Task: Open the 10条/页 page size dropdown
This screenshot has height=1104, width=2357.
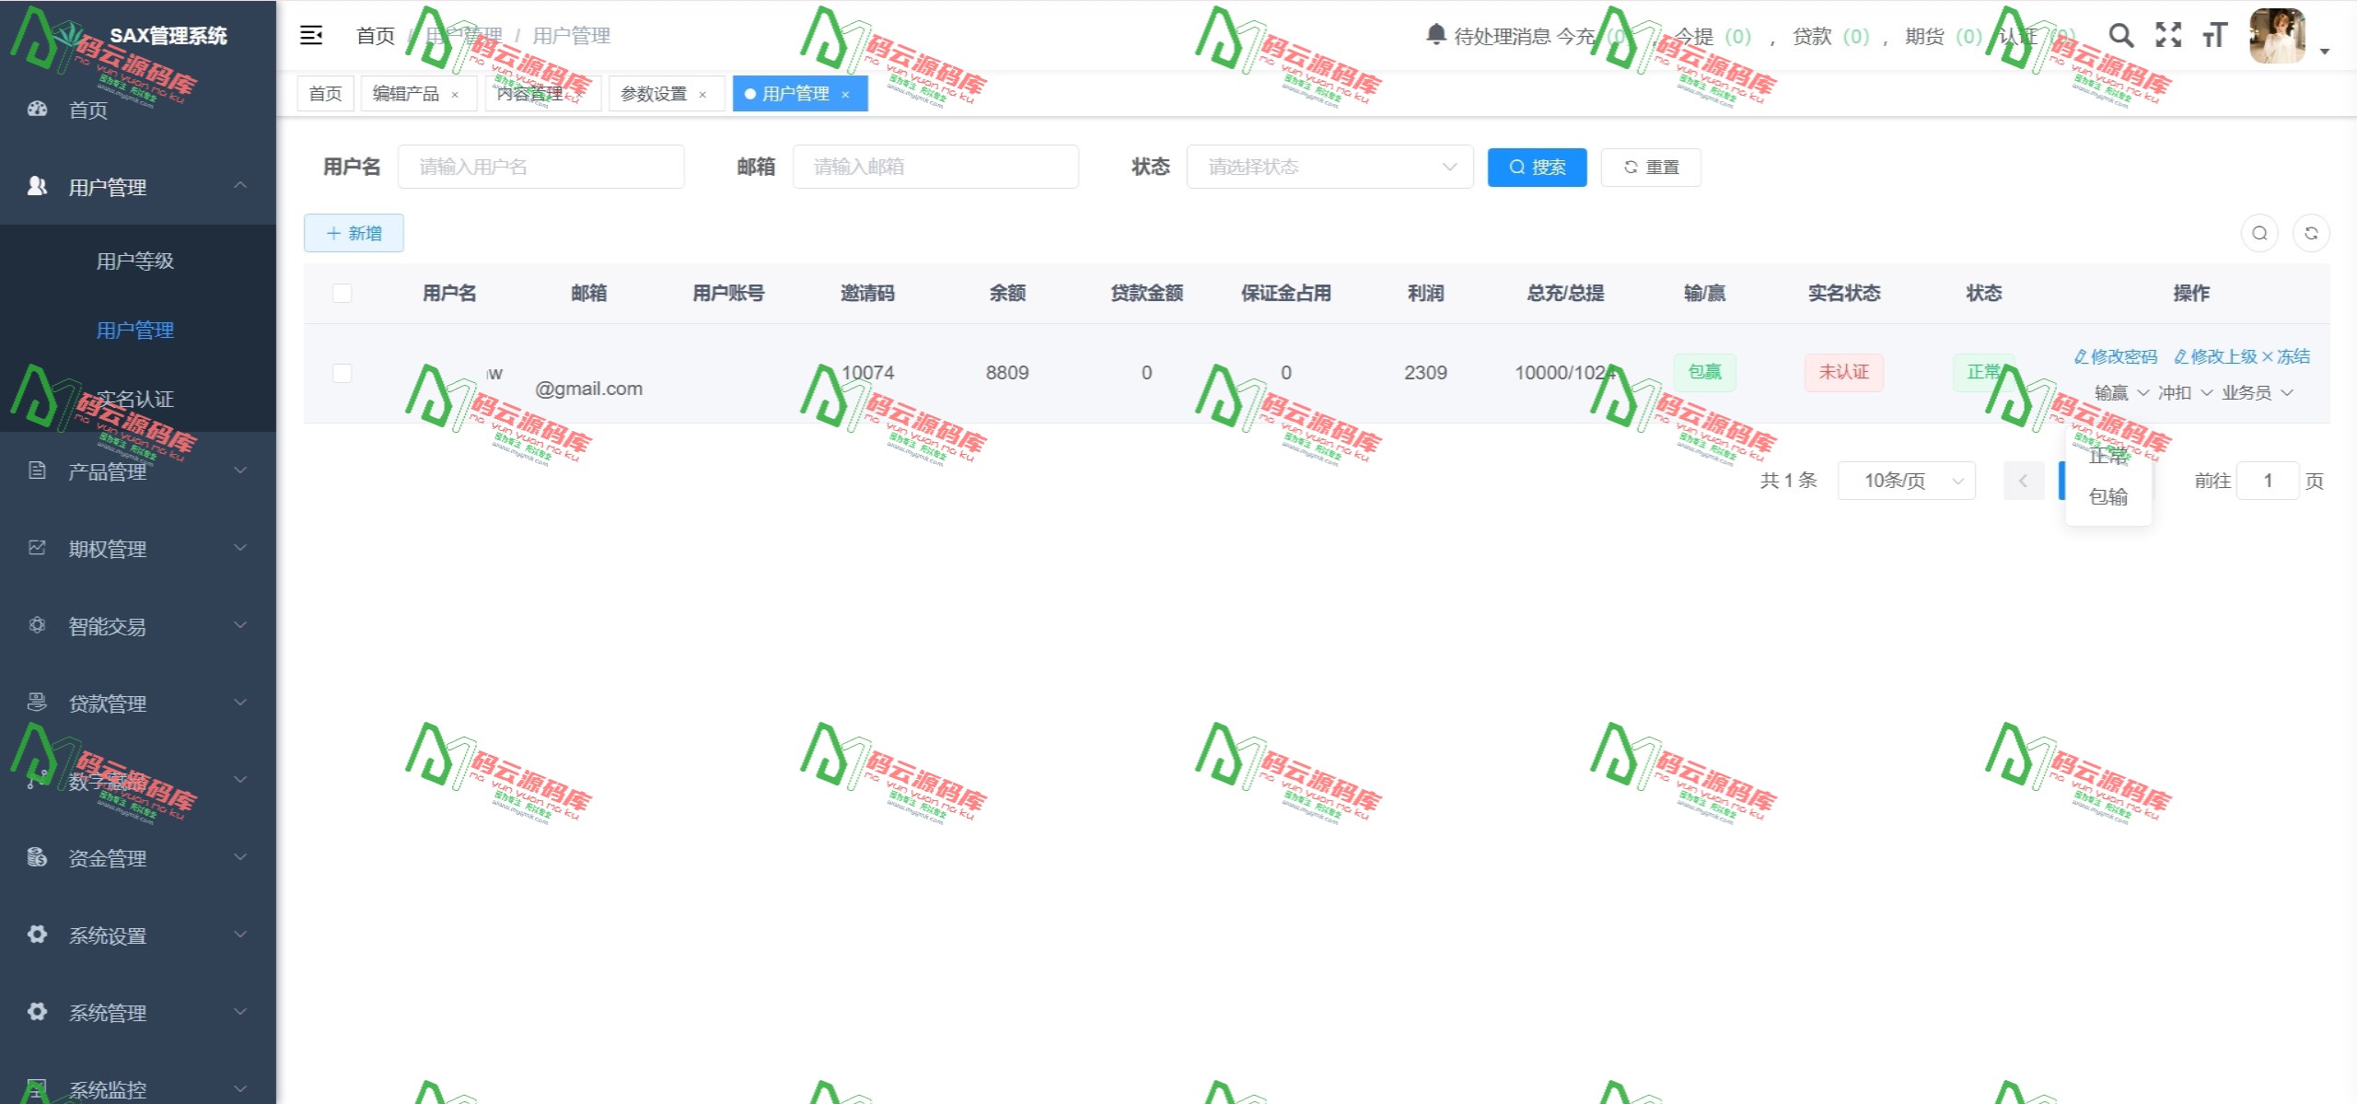Action: pos(1906,481)
